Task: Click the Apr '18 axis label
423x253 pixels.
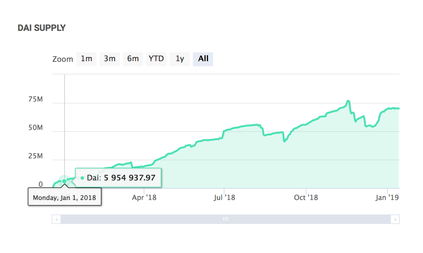Action: coord(144,197)
